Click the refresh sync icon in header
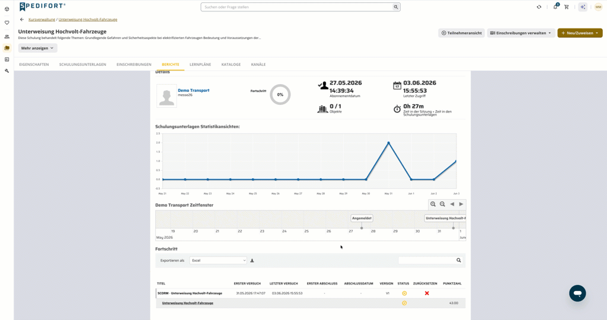Image resolution: width=607 pixels, height=320 pixels. (x=539, y=7)
